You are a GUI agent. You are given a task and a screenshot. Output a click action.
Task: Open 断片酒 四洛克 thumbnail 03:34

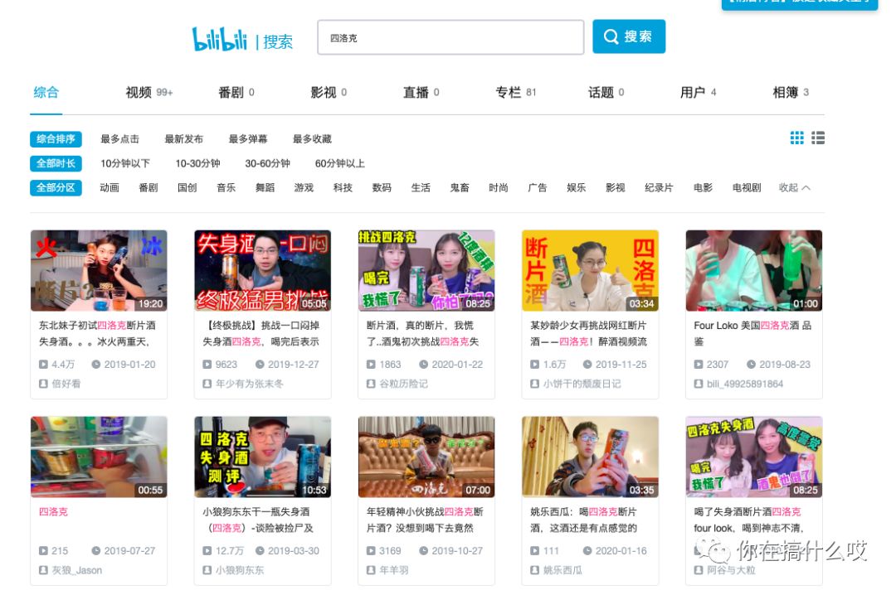coord(590,270)
